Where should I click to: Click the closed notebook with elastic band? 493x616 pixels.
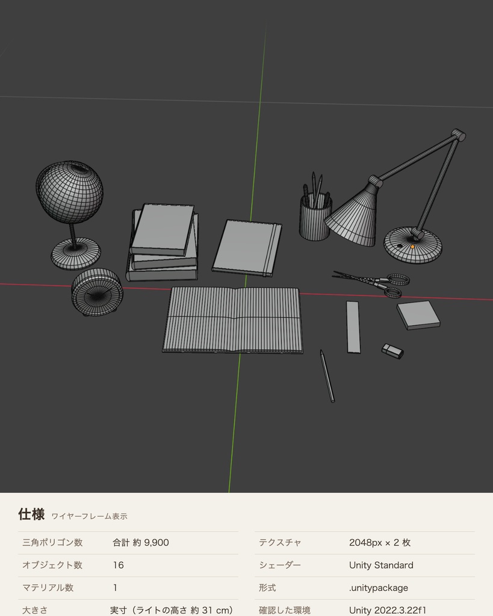coord(247,247)
